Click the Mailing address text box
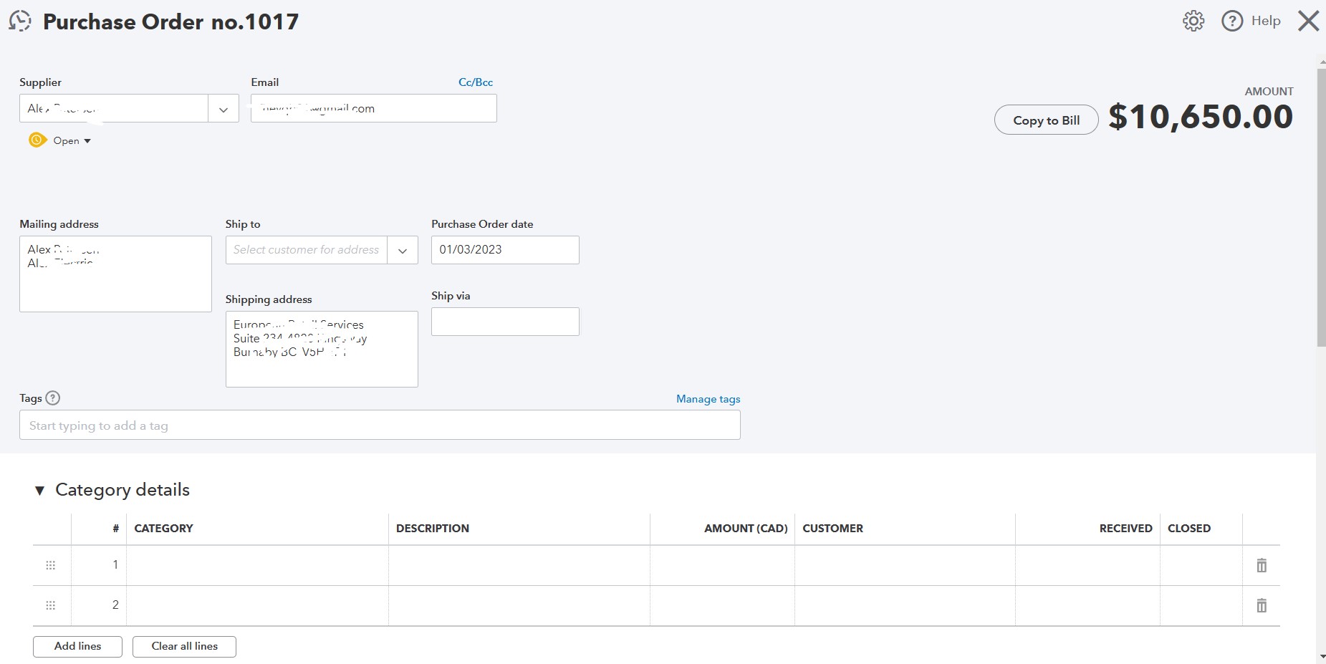This screenshot has height=664, width=1326. pyautogui.click(x=115, y=274)
